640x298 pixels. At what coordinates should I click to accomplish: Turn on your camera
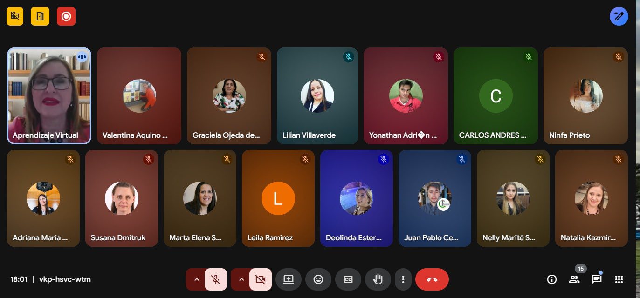(x=260, y=279)
